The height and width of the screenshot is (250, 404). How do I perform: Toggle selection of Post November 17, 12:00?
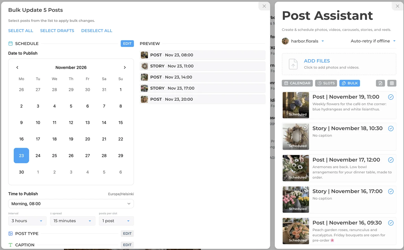click(x=391, y=160)
